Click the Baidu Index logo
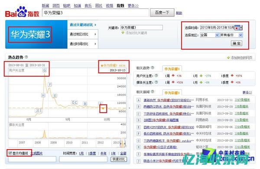Screen dimensions: 260x169 point(22,12)
